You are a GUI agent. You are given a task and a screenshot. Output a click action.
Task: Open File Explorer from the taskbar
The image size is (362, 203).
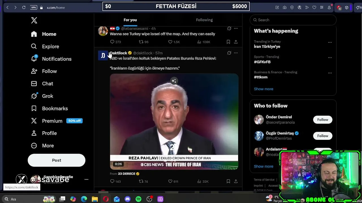coord(95,199)
